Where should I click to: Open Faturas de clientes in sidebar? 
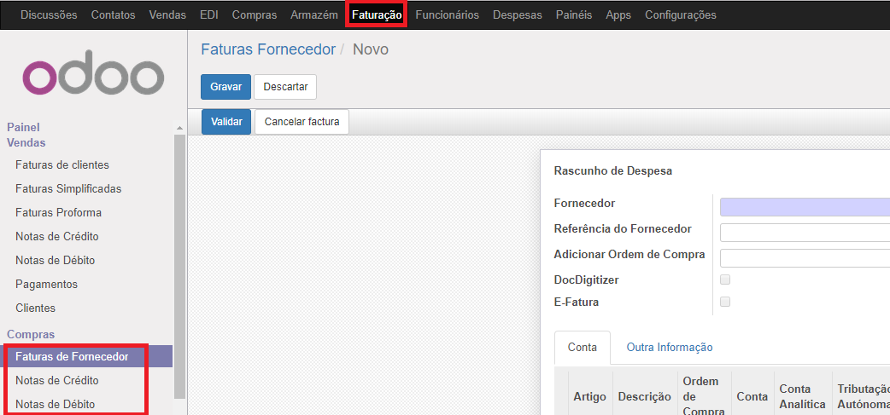[x=62, y=164]
